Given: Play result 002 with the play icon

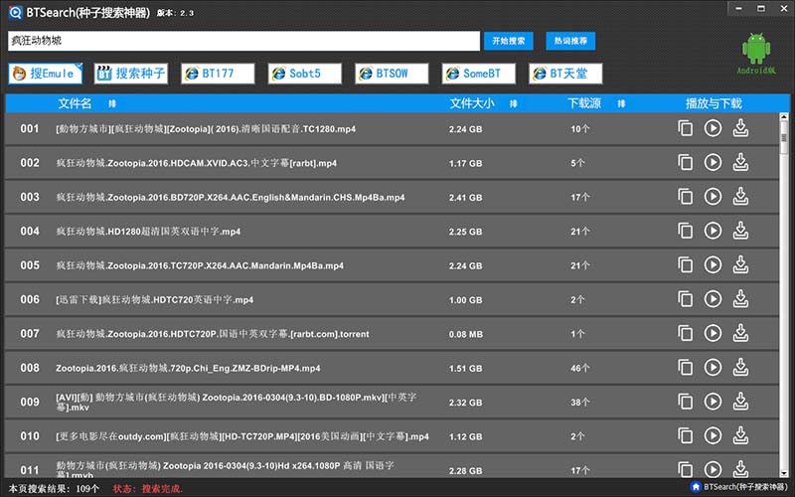Looking at the screenshot, I should [x=713, y=162].
